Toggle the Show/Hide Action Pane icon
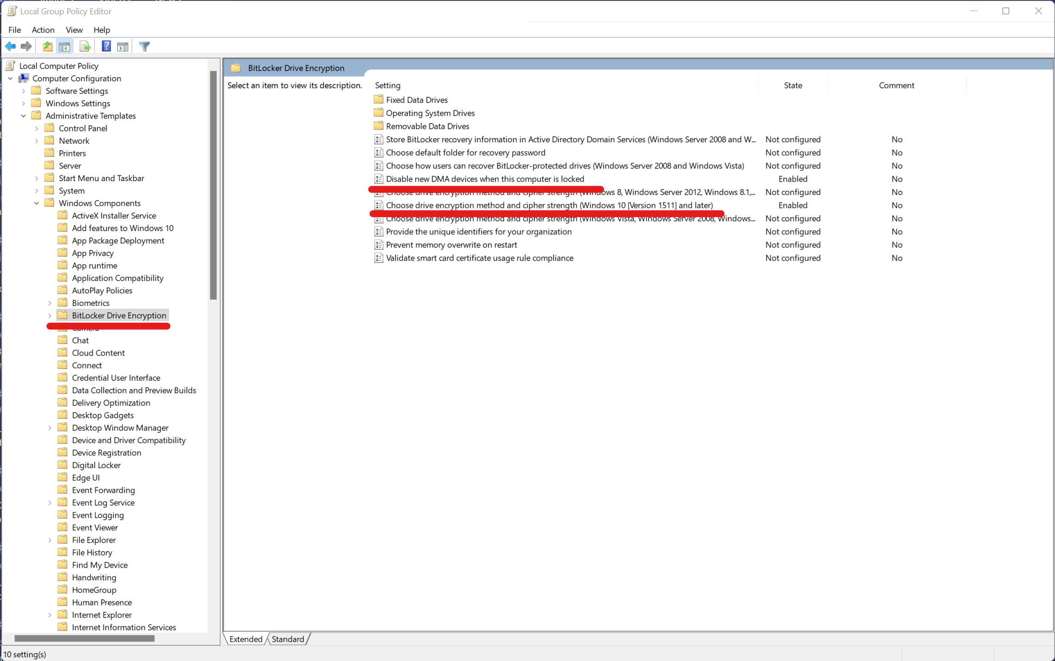The width and height of the screenshot is (1055, 661). (x=123, y=46)
